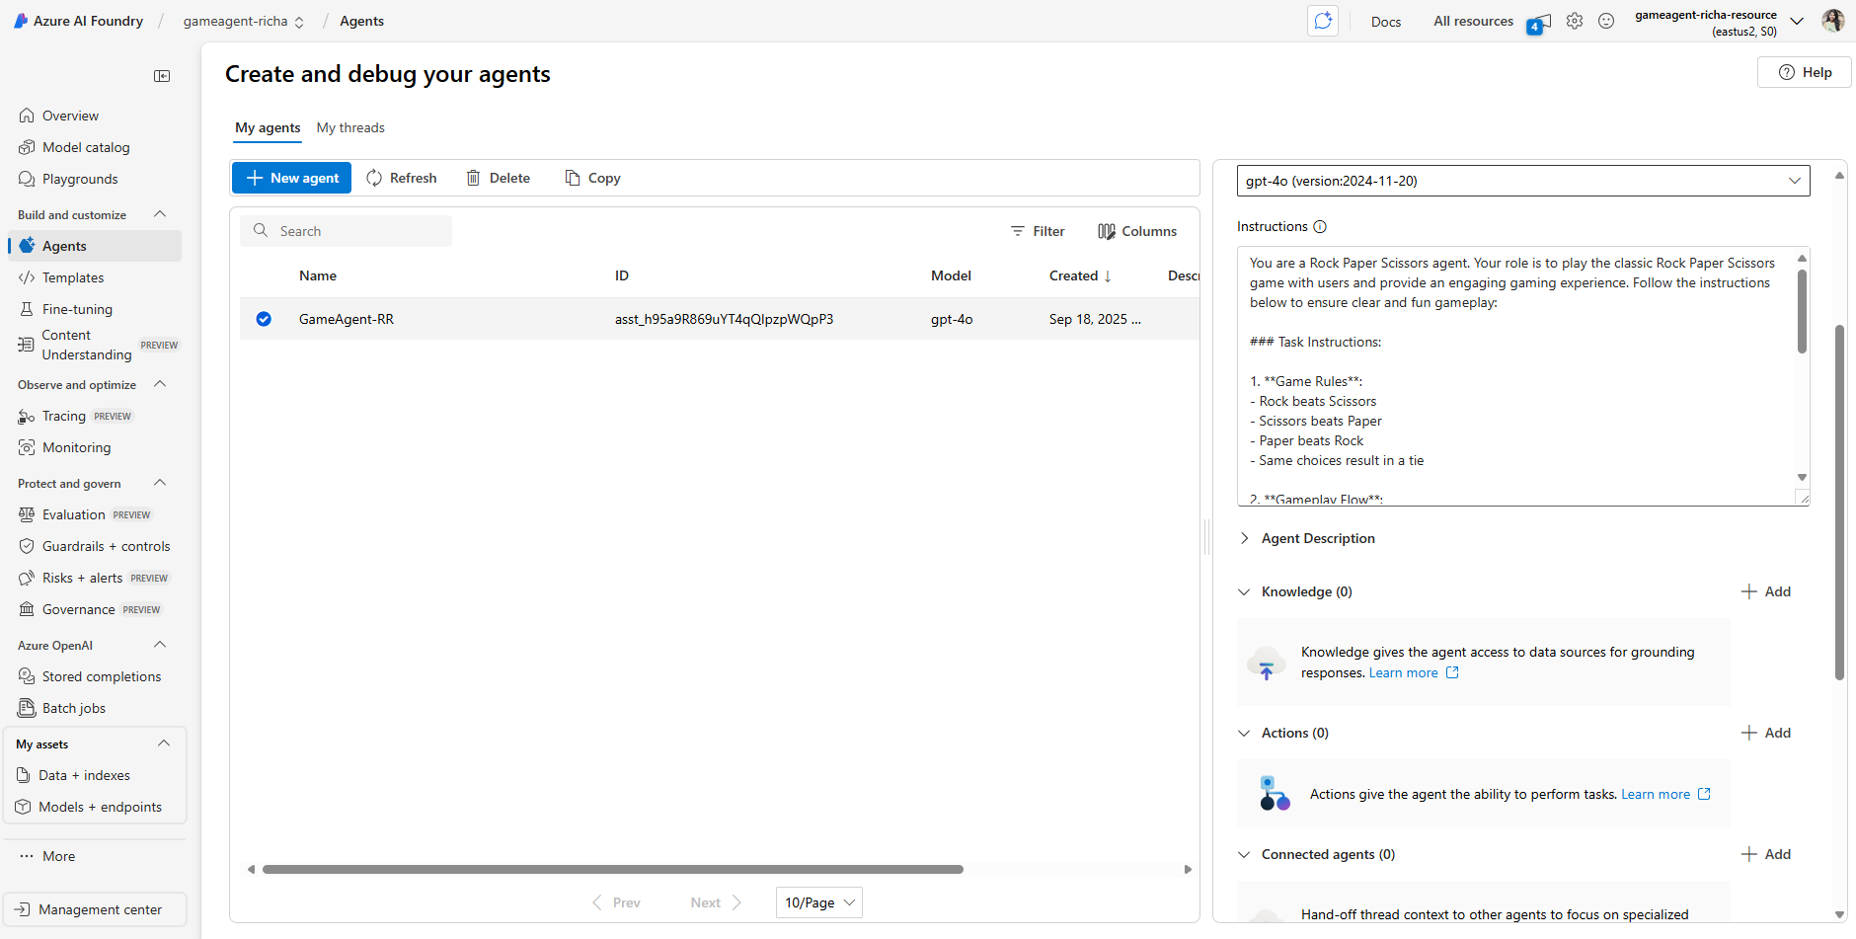Image resolution: width=1856 pixels, height=939 pixels.
Task: Open the Tracing preview page
Action: [x=62, y=416]
